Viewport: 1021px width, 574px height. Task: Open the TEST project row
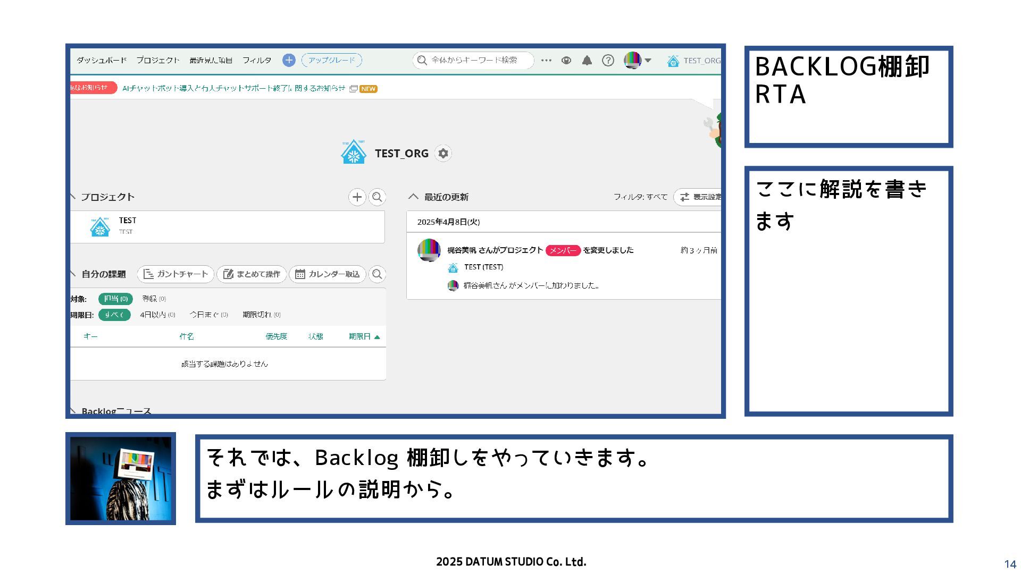click(x=227, y=227)
